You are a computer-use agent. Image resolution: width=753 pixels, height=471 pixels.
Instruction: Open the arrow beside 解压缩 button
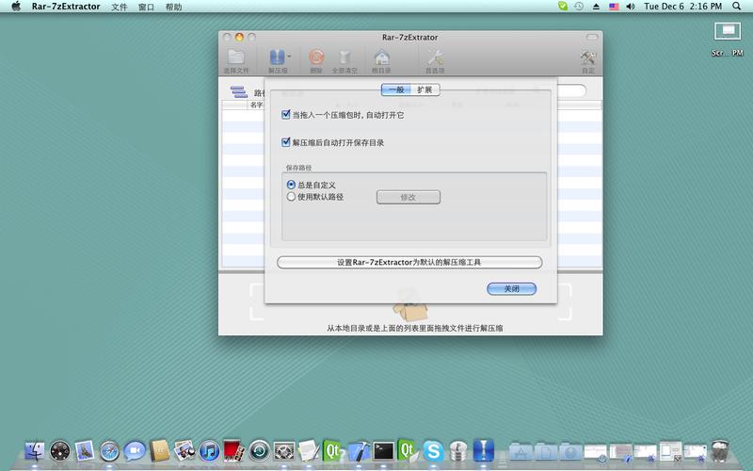pos(289,57)
